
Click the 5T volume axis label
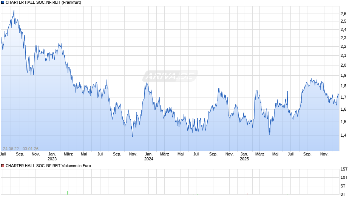343,186
